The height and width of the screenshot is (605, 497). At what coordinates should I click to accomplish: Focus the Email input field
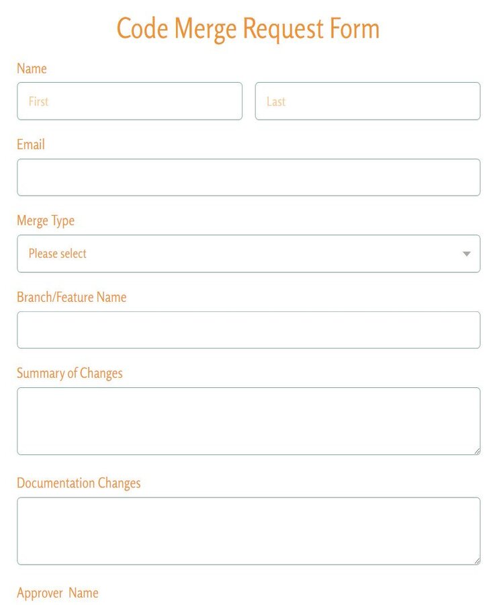tap(248, 177)
